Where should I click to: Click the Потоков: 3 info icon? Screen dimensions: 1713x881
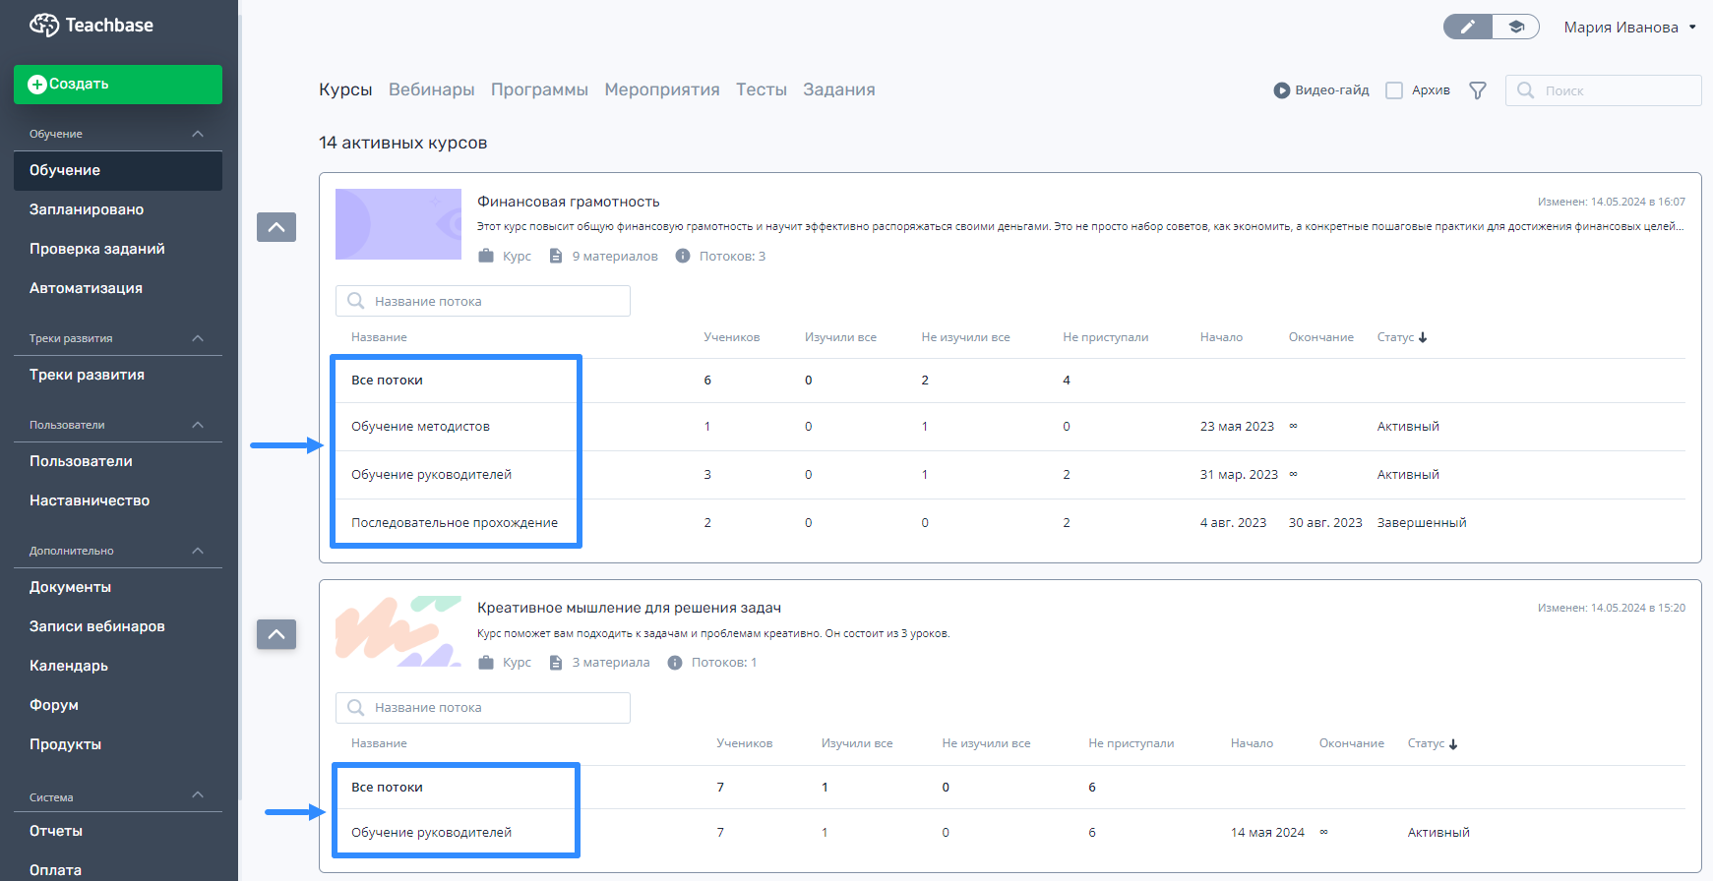pos(683,256)
